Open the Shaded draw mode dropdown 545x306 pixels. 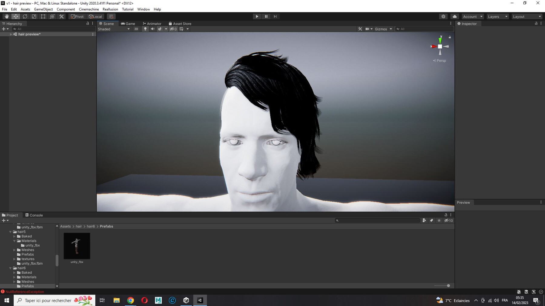click(114, 29)
